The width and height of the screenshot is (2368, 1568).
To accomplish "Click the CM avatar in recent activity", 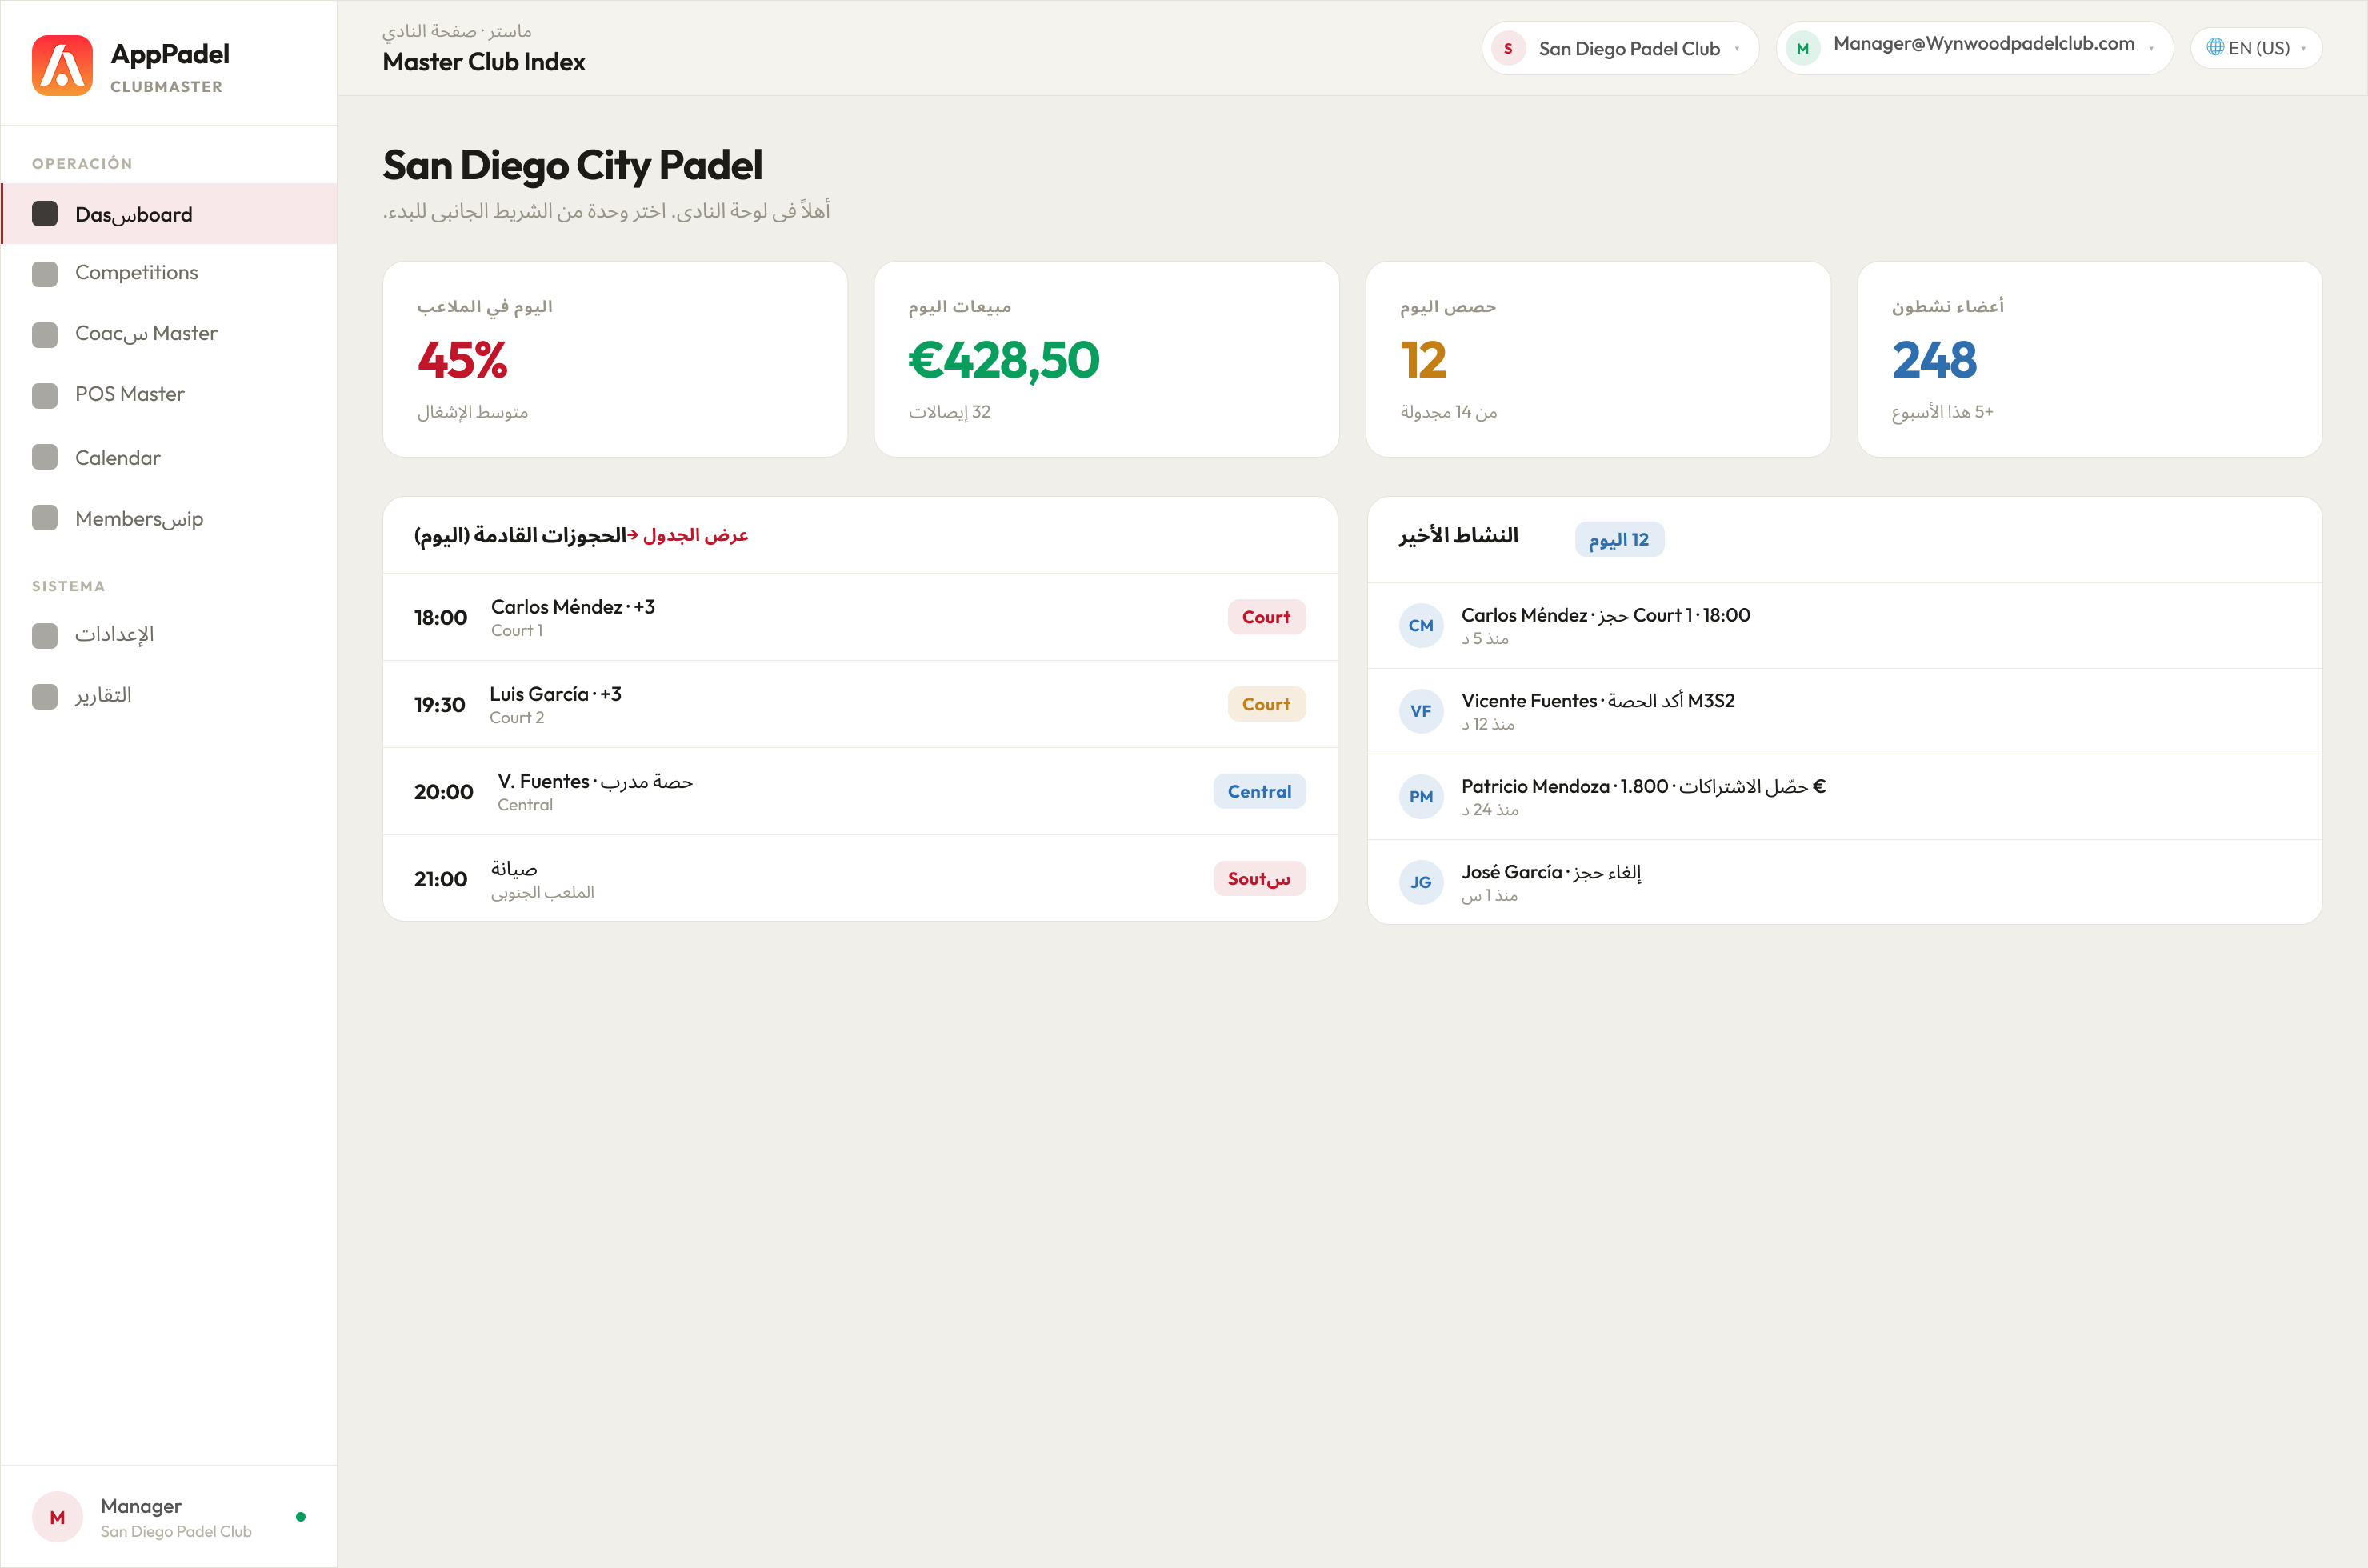I will (1420, 626).
